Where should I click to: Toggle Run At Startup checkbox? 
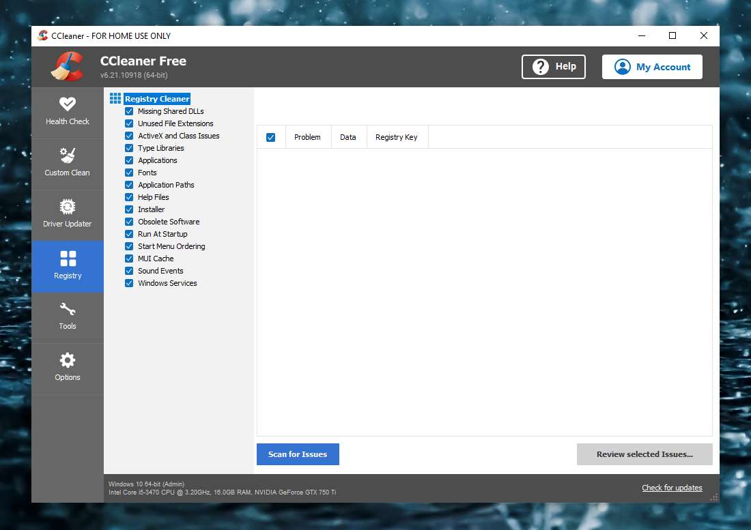tap(129, 234)
